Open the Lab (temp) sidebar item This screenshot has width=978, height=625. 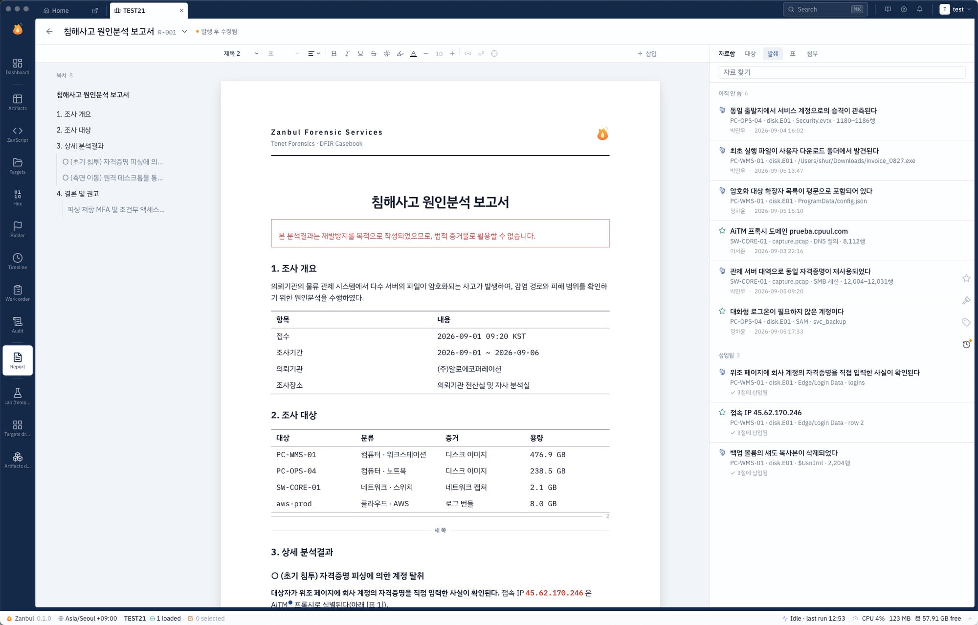tap(18, 397)
